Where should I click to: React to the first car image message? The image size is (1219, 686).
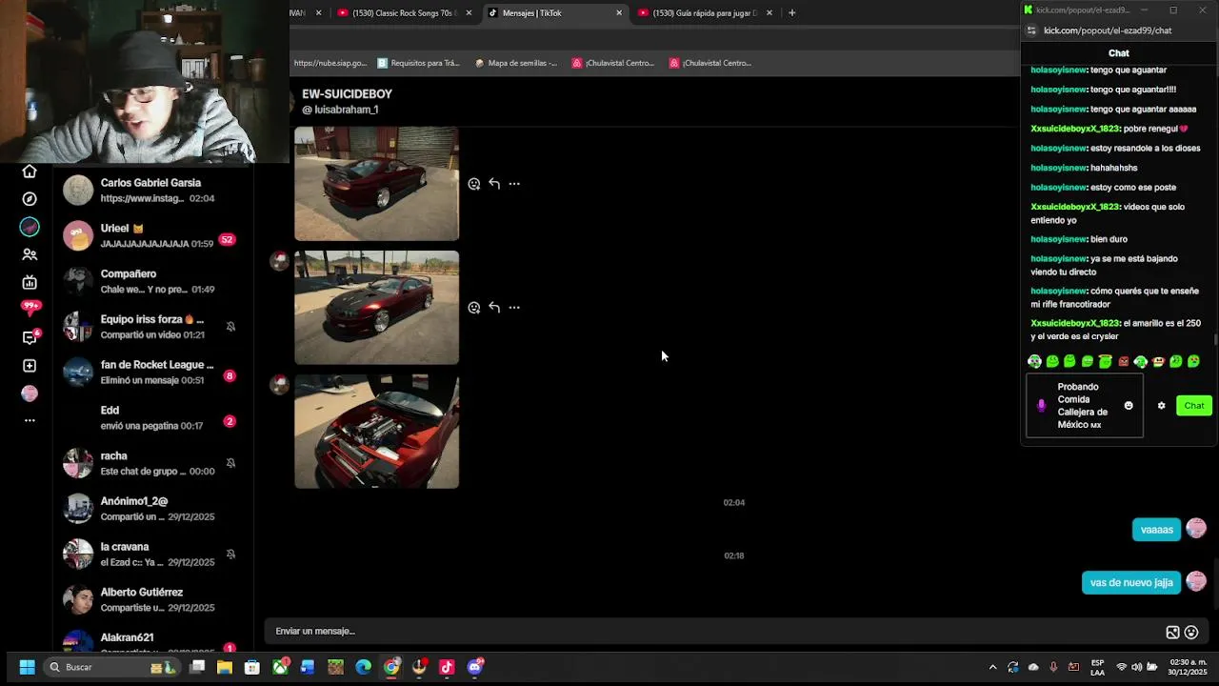[474, 184]
